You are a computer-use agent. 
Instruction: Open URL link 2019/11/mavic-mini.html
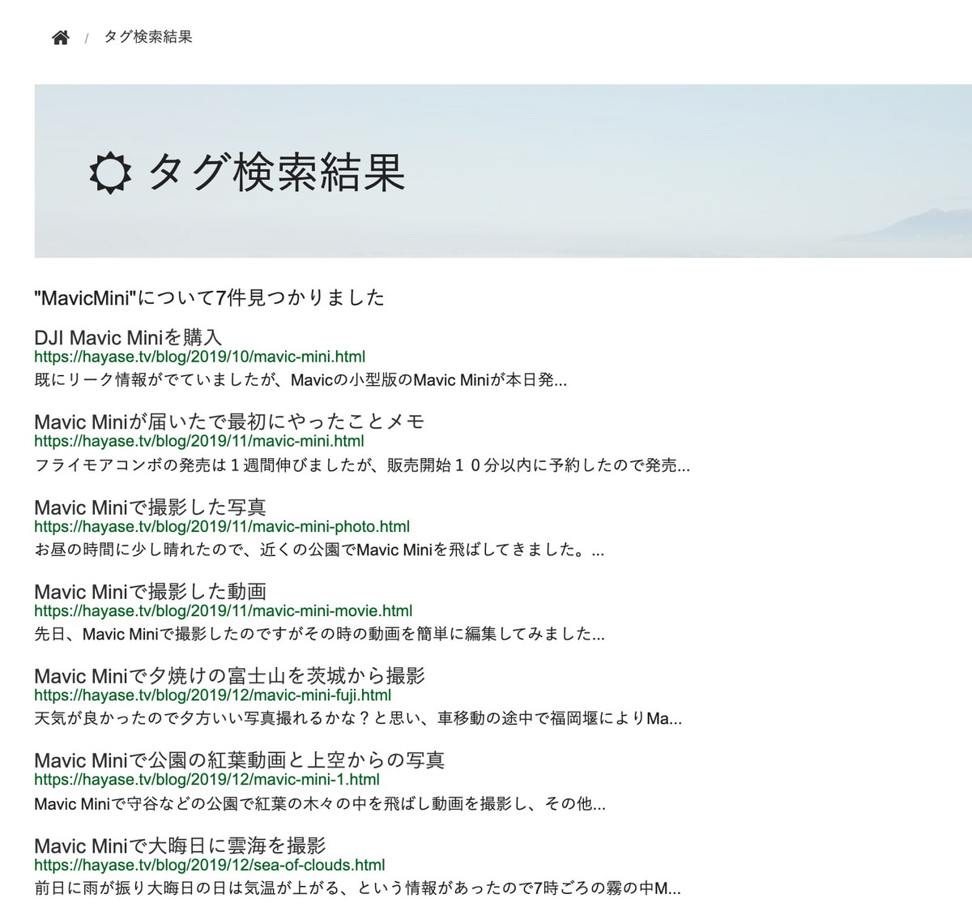199,441
